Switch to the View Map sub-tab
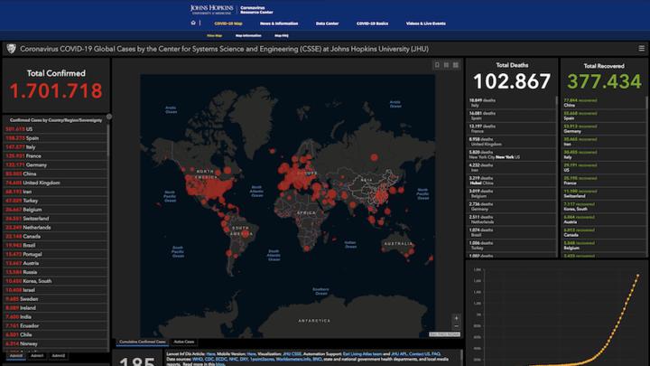The image size is (650, 366). tap(214, 35)
